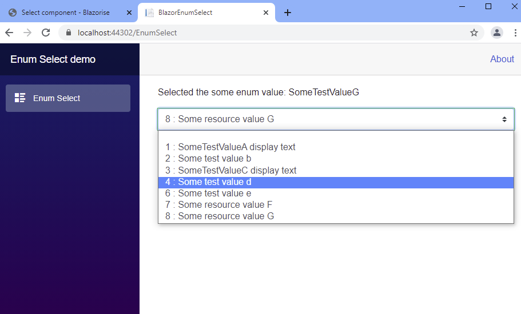The width and height of the screenshot is (521, 314).
Task: Select option 2 : Some test value b
Action: click(x=336, y=159)
